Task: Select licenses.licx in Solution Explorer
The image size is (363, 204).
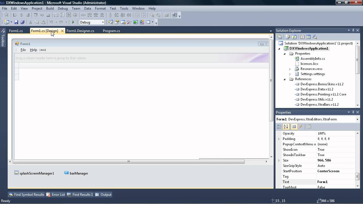Action: pyautogui.click(x=309, y=64)
